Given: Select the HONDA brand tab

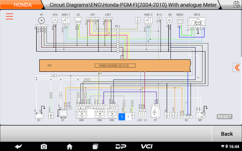Looking at the screenshot, I should pyautogui.click(x=23, y=5).
